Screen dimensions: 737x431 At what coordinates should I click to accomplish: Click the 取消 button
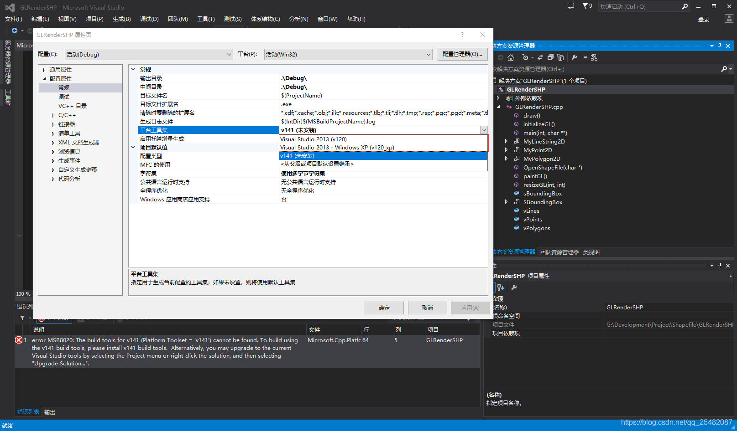point(428,308)
